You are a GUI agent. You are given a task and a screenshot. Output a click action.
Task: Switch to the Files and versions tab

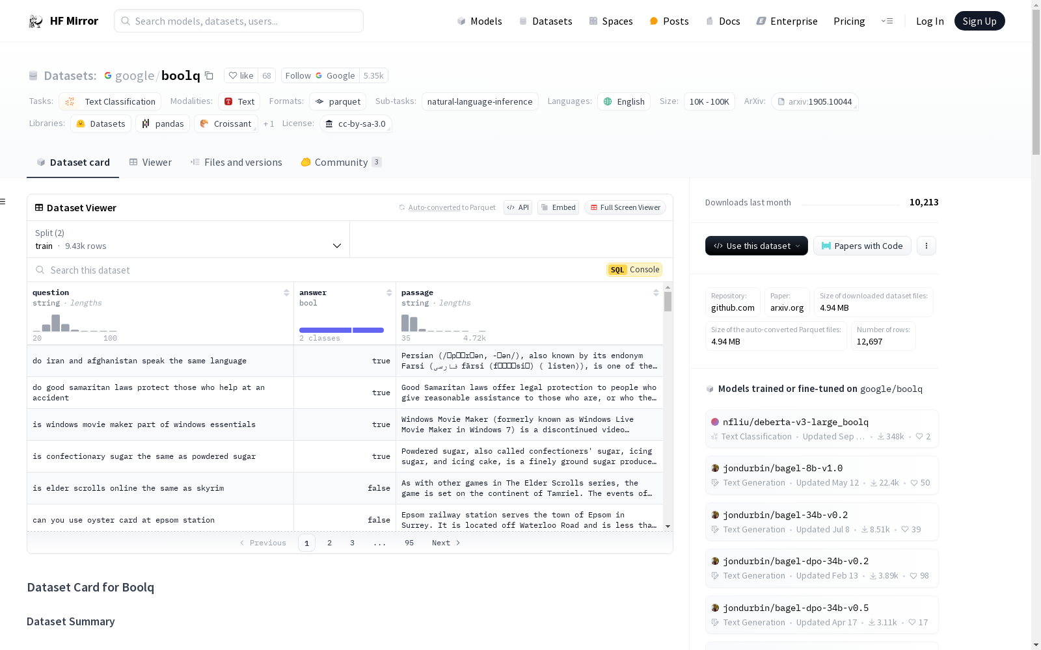tap(236, 162)
